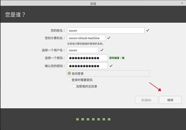This screenshot has height=130, width=186.
Task: Click the 您是谁？ page heading
Action: point(15,15)
